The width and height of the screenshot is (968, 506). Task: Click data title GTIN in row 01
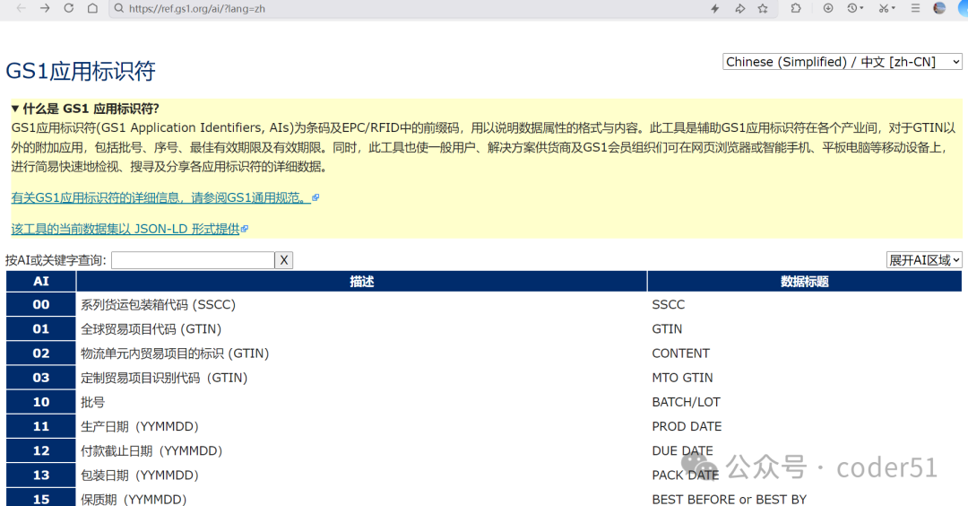click(x=667, y=328)
